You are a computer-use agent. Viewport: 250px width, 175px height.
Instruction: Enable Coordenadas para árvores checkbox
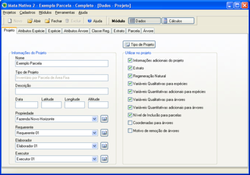coord(130,123)
